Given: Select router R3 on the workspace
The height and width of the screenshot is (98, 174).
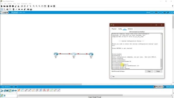Looking at the screenshot, I should [91, 54].
